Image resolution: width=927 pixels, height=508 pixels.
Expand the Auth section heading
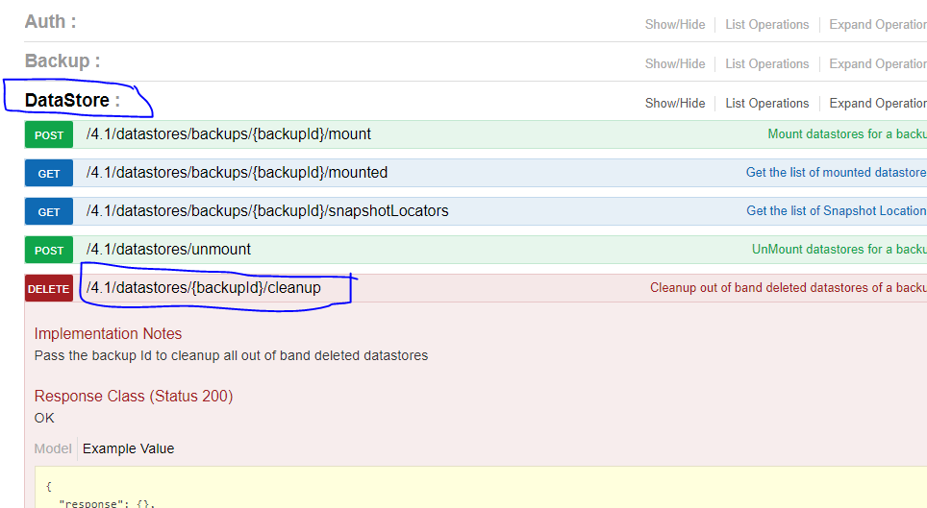[x=50, y=22]
